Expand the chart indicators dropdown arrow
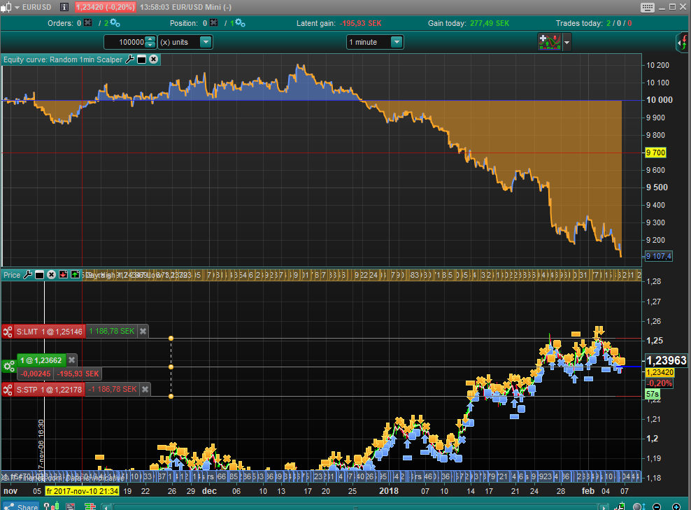691x510 pixels. (x=567, y=42)
